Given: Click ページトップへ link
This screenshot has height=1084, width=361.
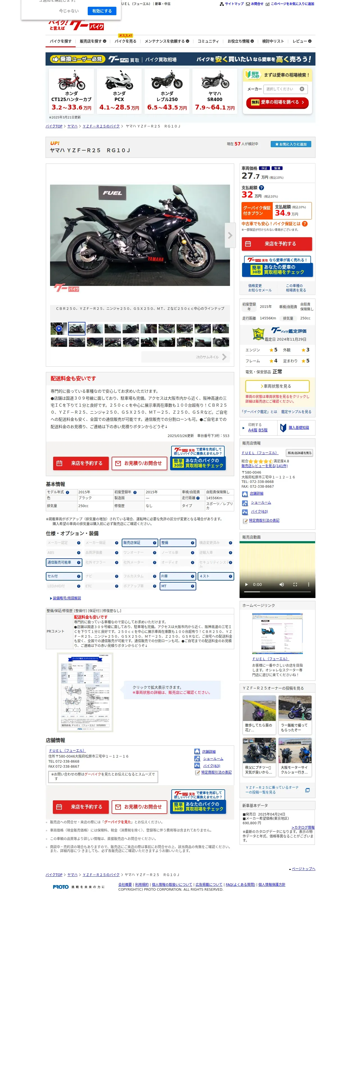Looking at the screenshot, I should [303, 868].
